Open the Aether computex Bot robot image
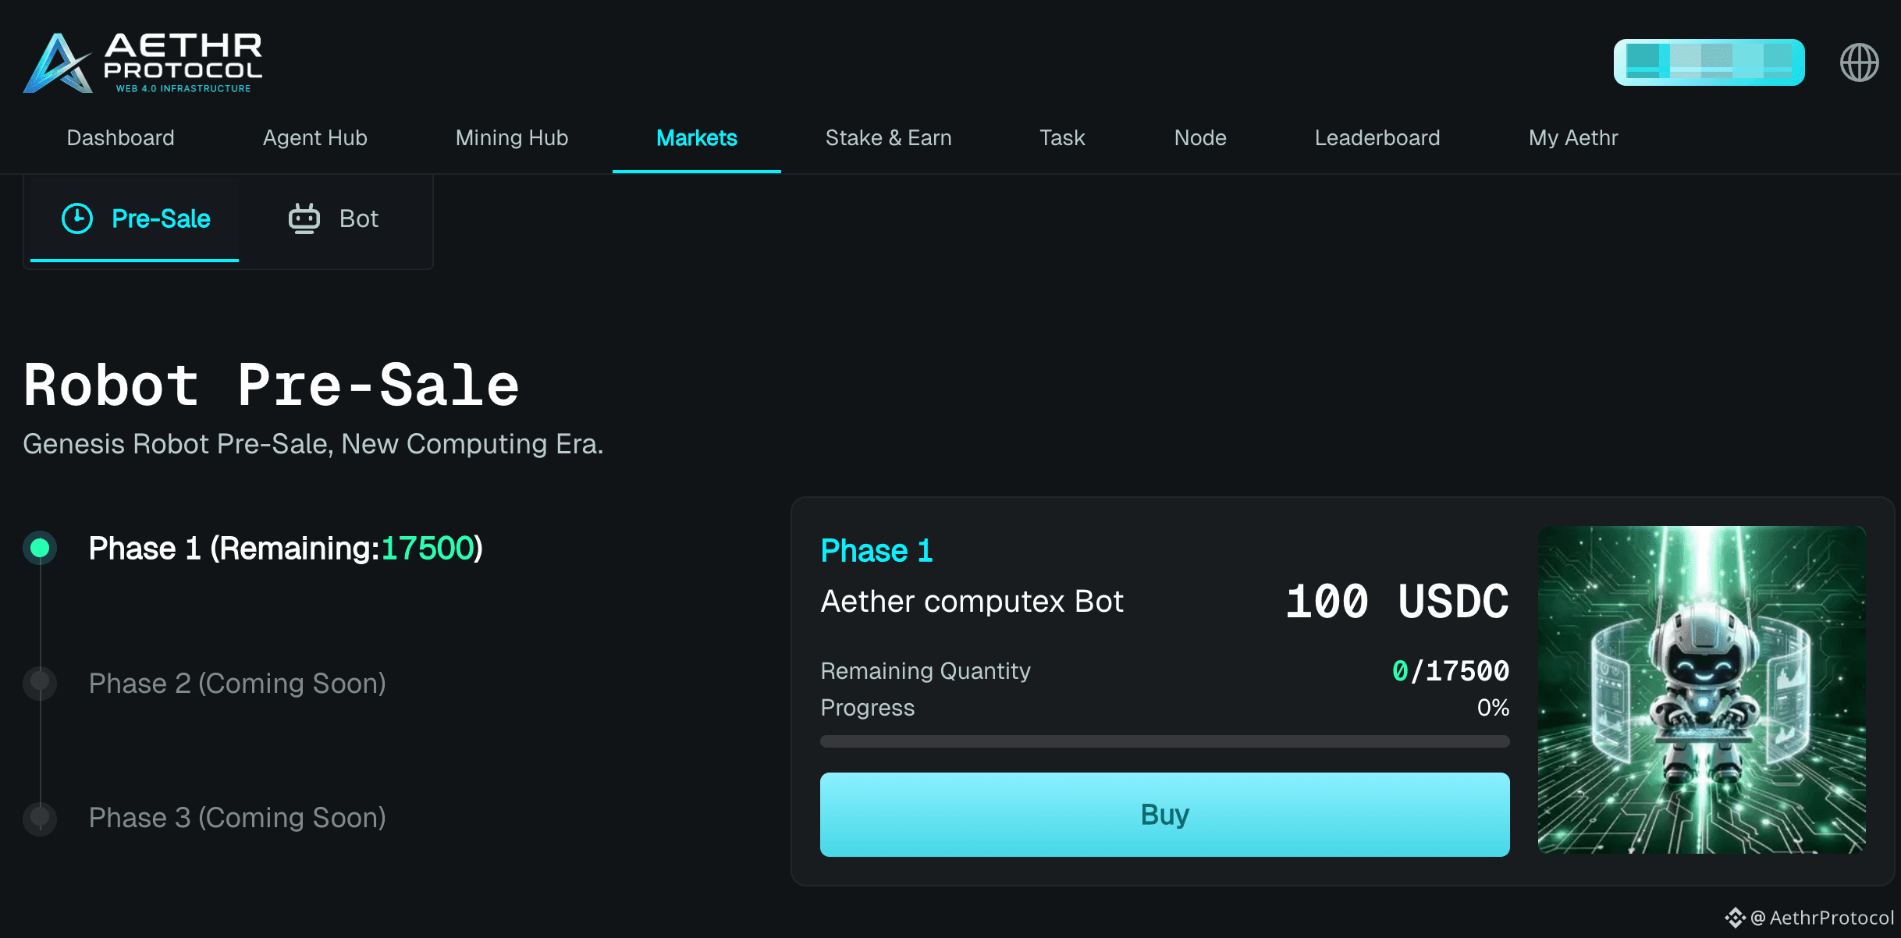1901x938 pixels. pyautogui.click(x=1701, y=690)
